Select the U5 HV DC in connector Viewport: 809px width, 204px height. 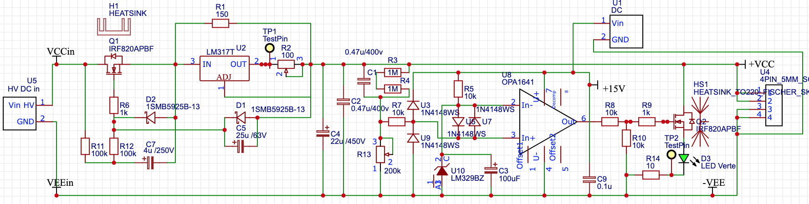coord(20,114)
